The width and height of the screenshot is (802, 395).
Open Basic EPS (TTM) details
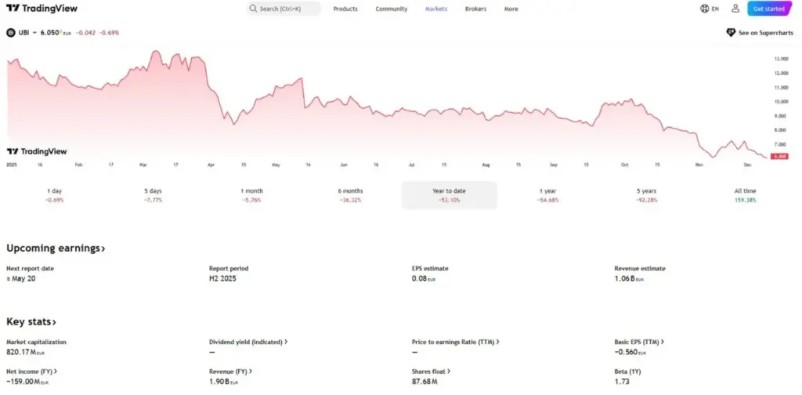[x=639, y=342]
